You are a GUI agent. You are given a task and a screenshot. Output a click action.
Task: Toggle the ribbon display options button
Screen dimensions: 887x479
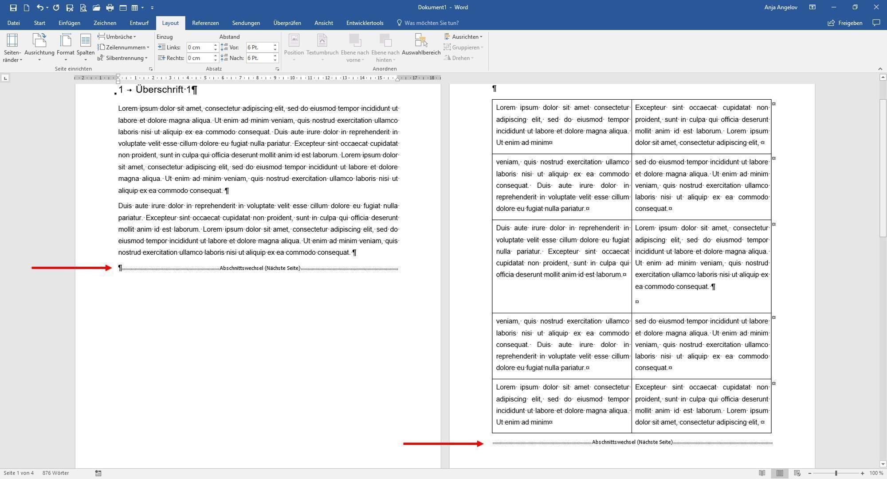pos(812,7)
